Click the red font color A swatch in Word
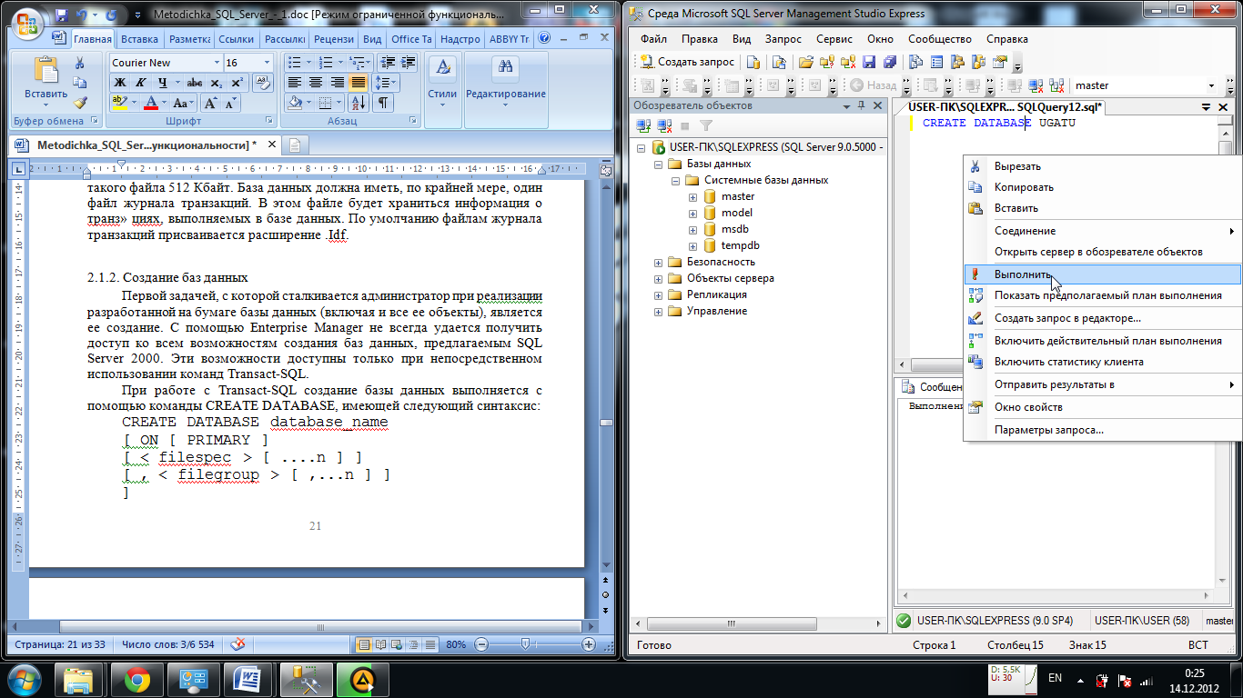This screenshot has height=698, width=1243. tap(151, 104)
